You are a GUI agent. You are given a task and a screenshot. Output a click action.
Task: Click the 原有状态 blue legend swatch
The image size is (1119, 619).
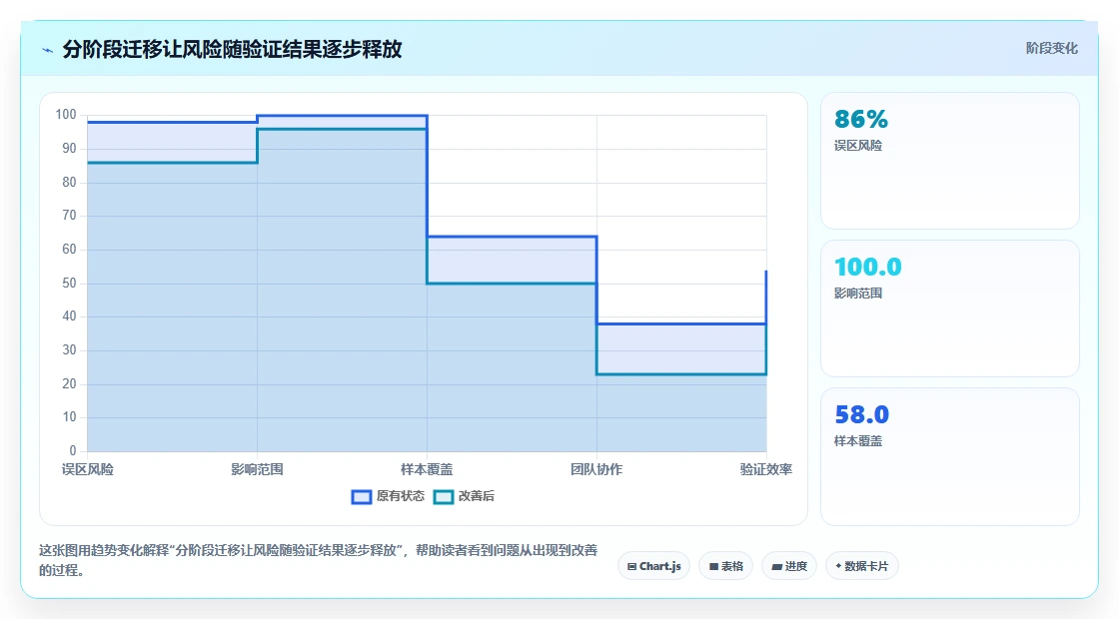(362, 497)
